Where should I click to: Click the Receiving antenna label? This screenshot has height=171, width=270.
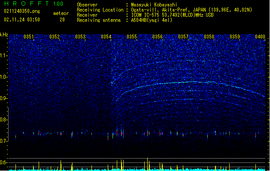tap(99, 20)
